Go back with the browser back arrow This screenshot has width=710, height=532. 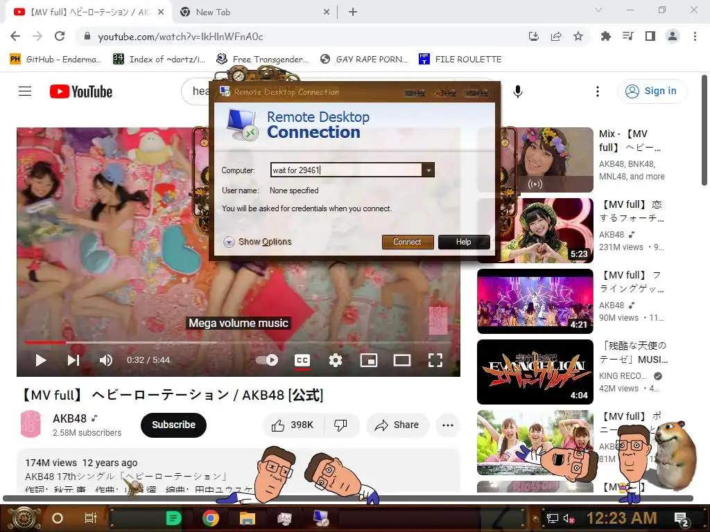[x=15, y=36]
